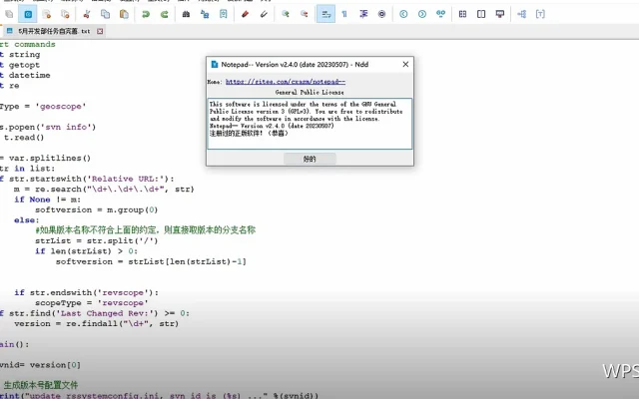The width and height of the screenshot is (639, 399).
Task: Click the save file toolbar icon
Action: click(x=47, y=14)
